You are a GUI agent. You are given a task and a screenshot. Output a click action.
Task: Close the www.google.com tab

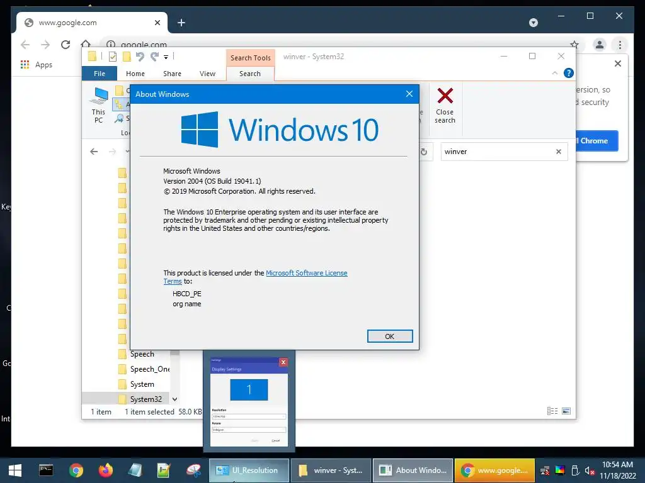pyautogui.click(x=157, y=23)
